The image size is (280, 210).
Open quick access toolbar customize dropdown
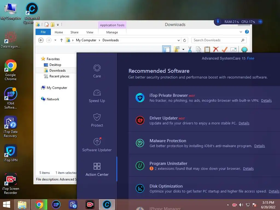tap(58, 25)
